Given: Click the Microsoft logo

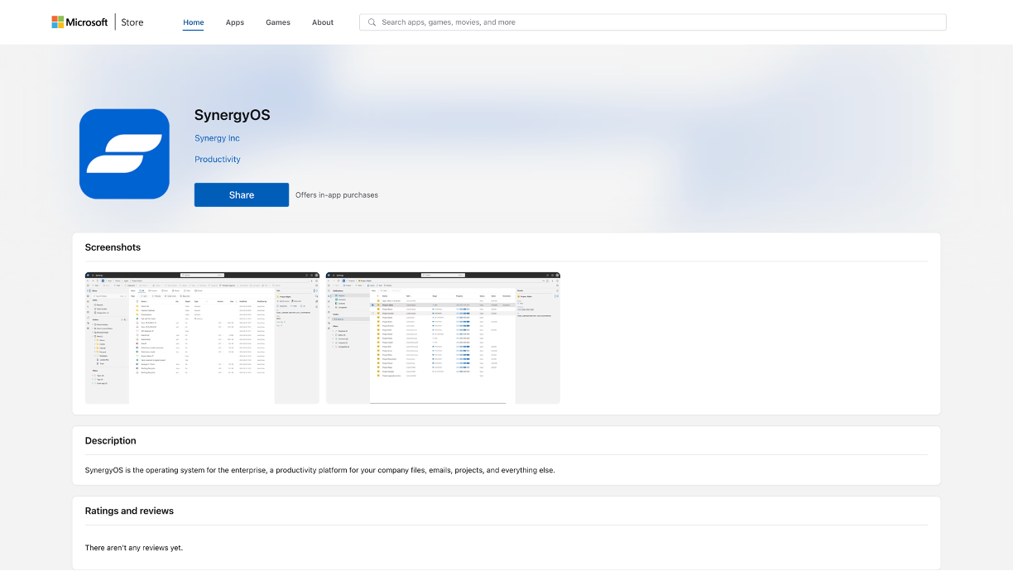Looking at the screenshot, I should tap(79, 22).
